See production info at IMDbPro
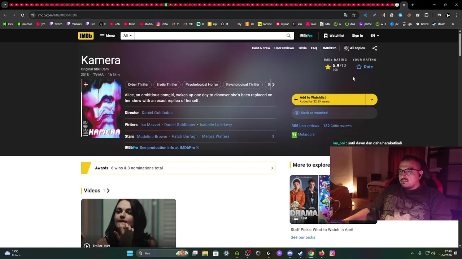462x259 pixels. (169, 147)
